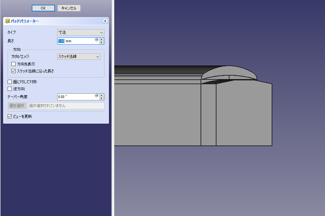Open expression editor icon in 長さ field
The width and height of the screenshot is (325, 216).
[96, 40]
